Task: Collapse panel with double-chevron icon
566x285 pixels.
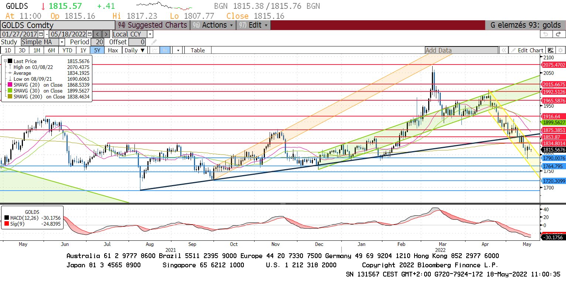Action: click(503, 51)
